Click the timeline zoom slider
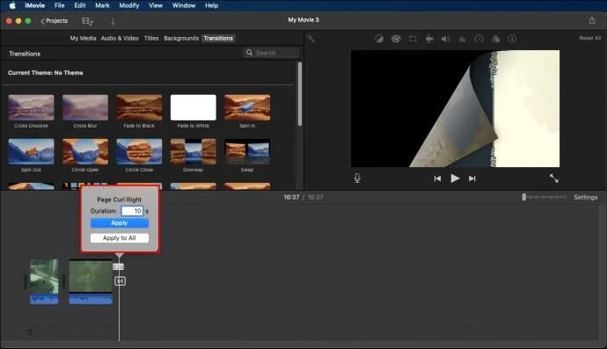Image resolution: width=607 pixels, height=349 pixels. (544, 197)
